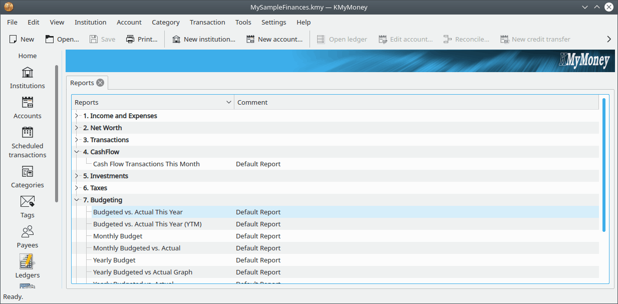Open the Settings menu
This screenshot has height=304, width=618.
coord(273,22)
